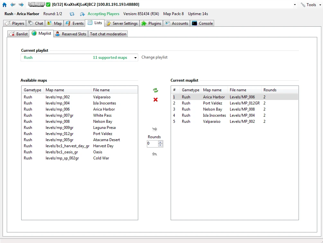The image size is (323, 243).
Task: Click the red X remove map icon
Action: pyautogui.click(x=156, y=100)
